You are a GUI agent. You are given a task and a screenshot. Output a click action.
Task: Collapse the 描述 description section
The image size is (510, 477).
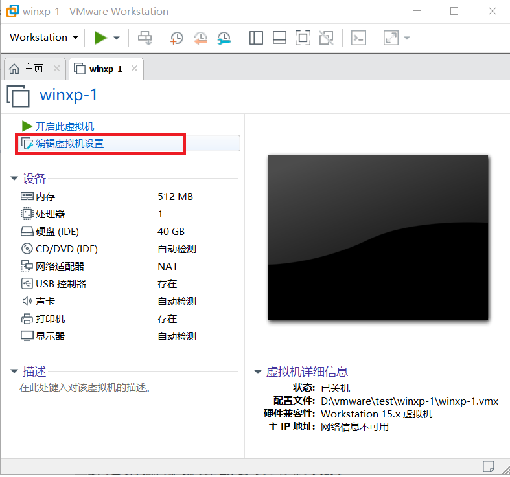[x=14, y=371]
